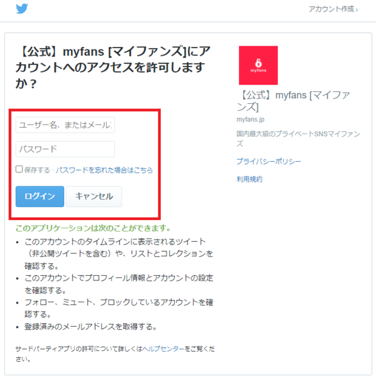Open the プライバシーポリシー link
Viewport: 376px width, 385px height.
click(268, 161)
